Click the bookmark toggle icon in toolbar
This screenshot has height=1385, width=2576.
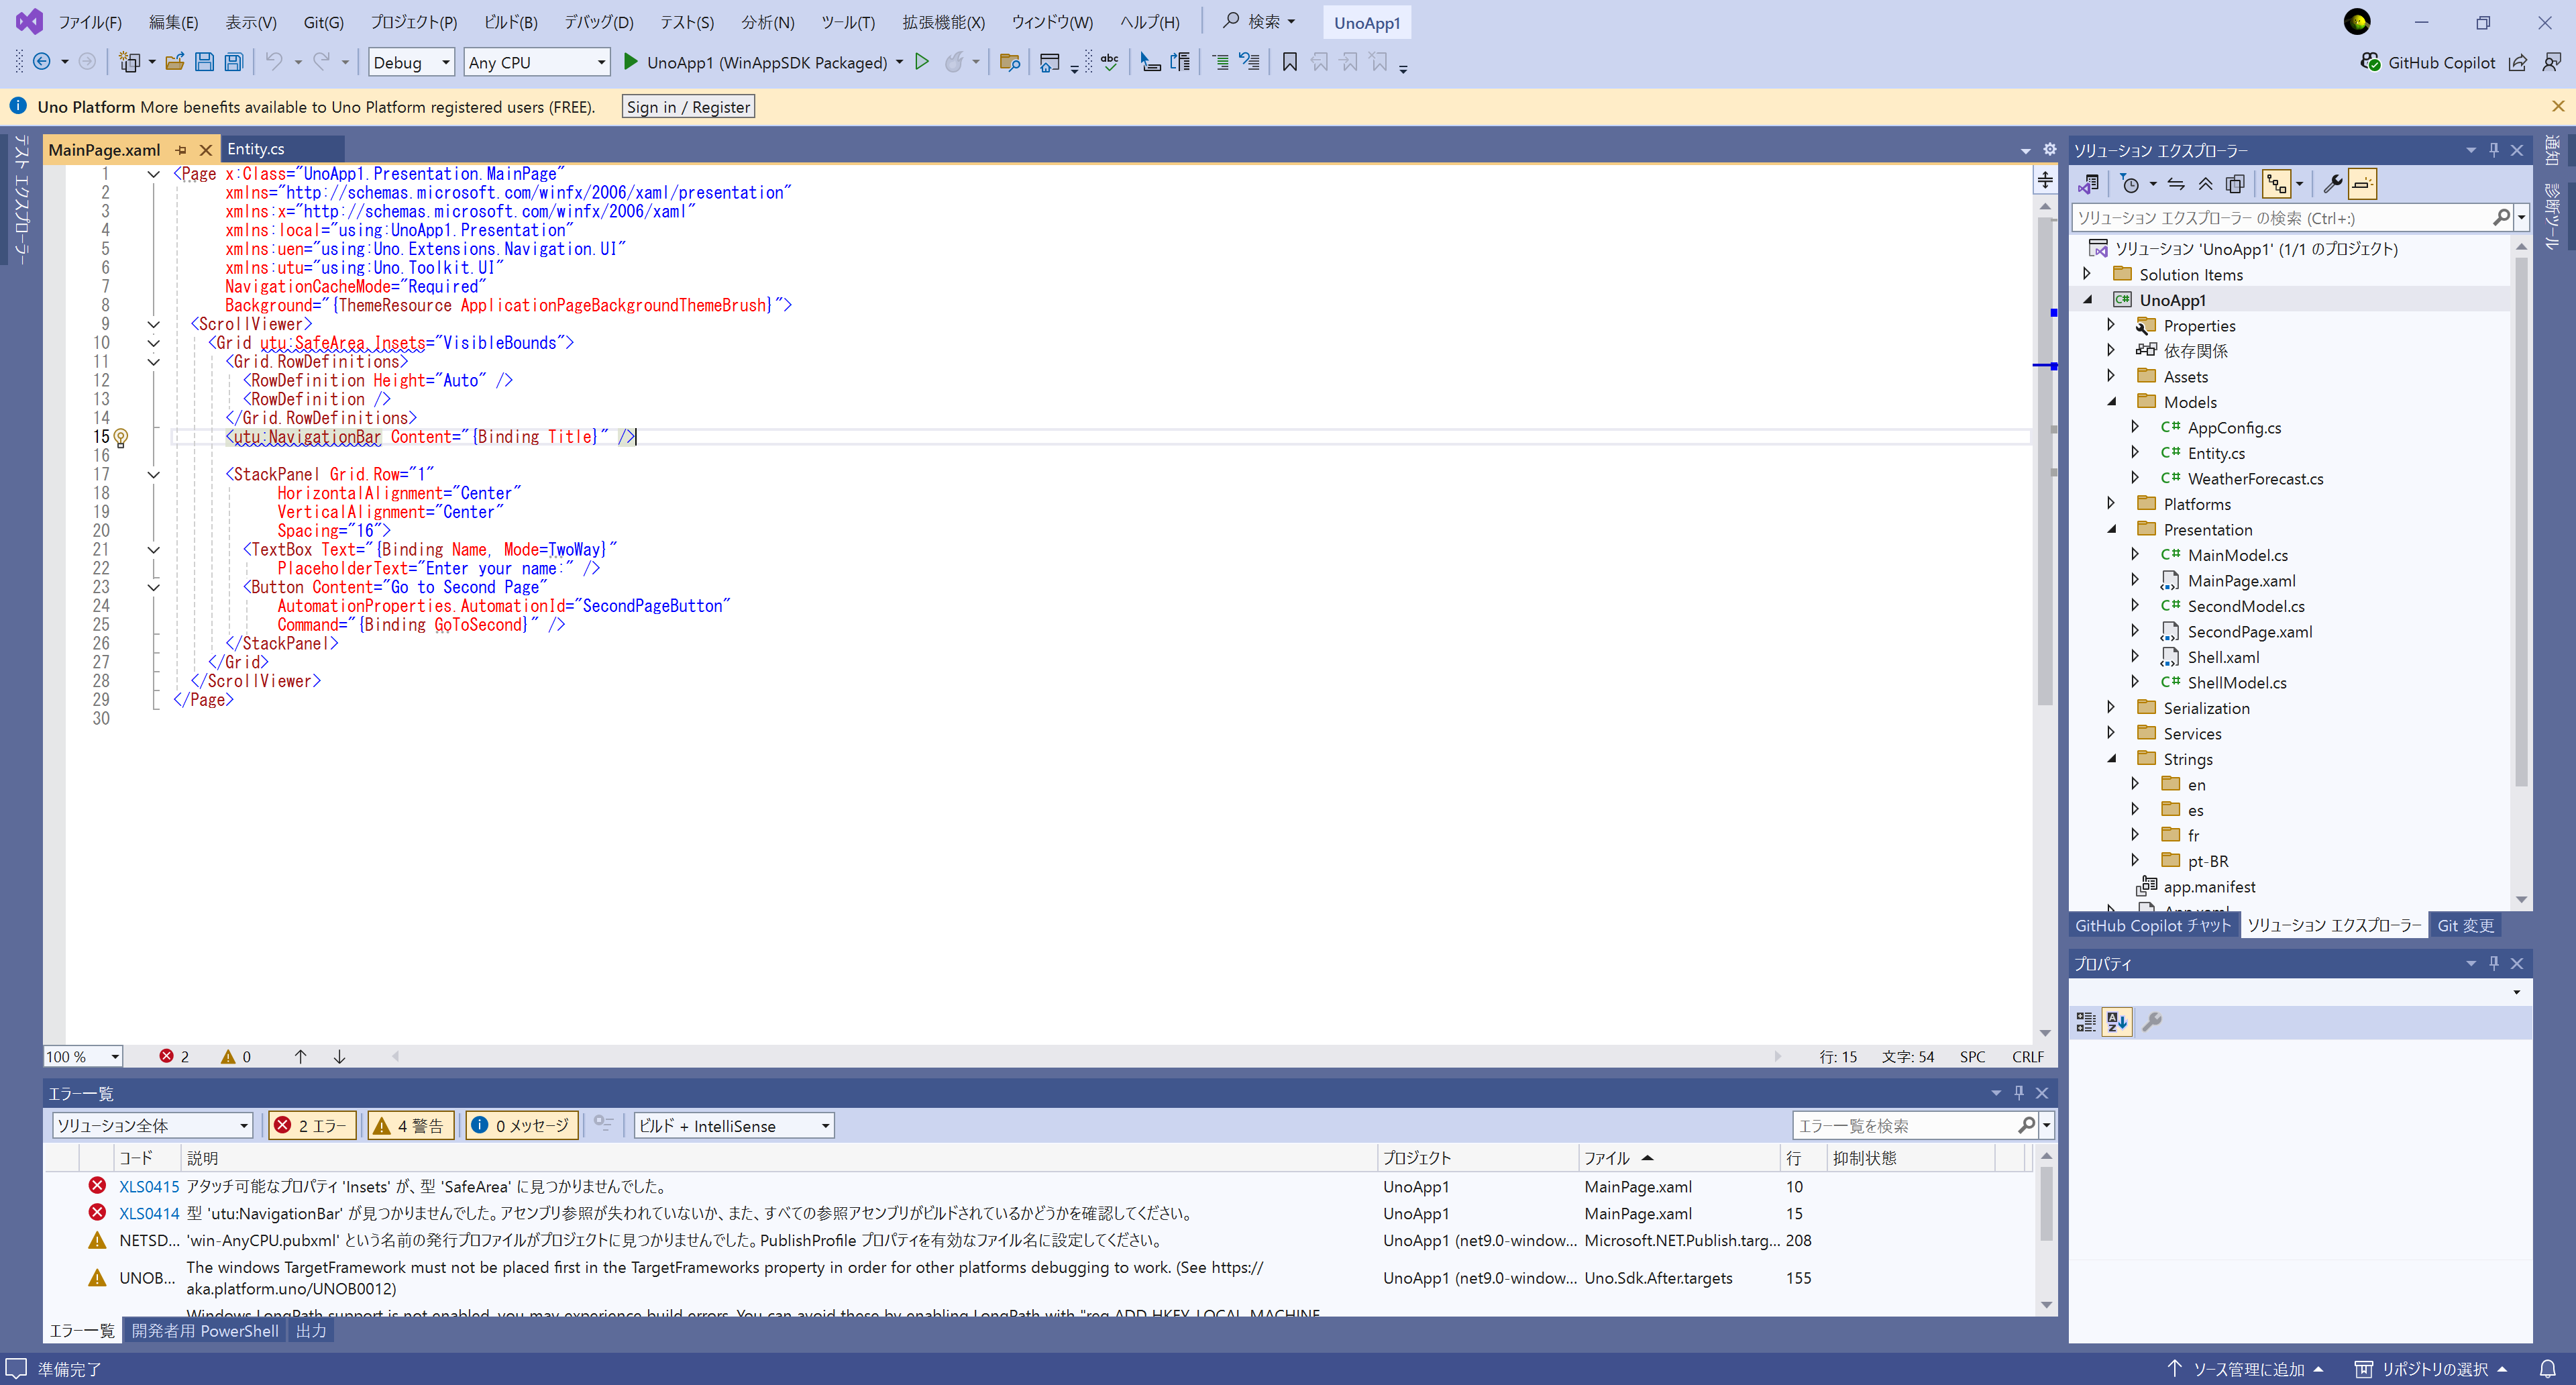pos(1289,62)
